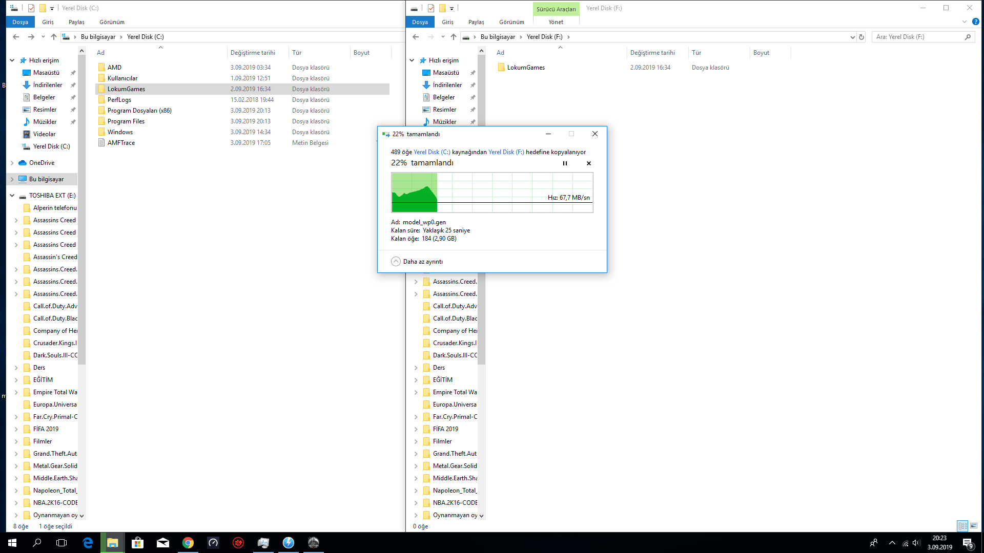This screenshot has width=984, height=553.
Task: Click the Up arrow in the Yerel Disk (F:) window
Action: [453, 37]
